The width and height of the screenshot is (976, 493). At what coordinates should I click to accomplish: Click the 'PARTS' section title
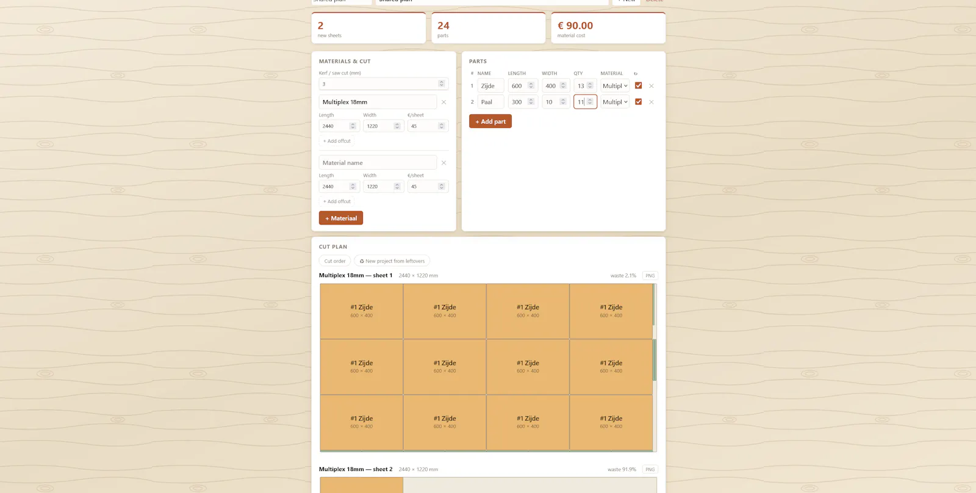478,62
